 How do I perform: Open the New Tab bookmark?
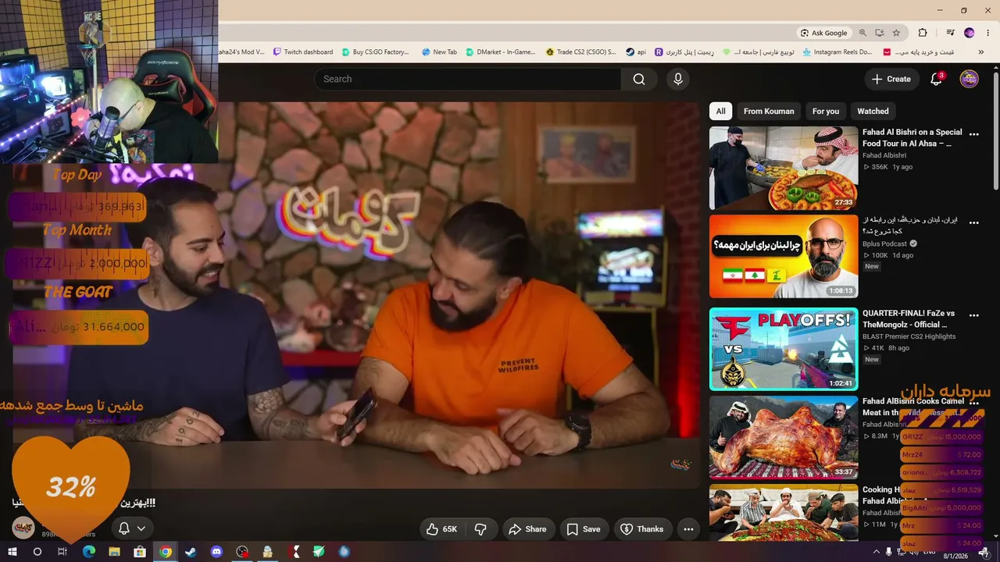point(439,52)
